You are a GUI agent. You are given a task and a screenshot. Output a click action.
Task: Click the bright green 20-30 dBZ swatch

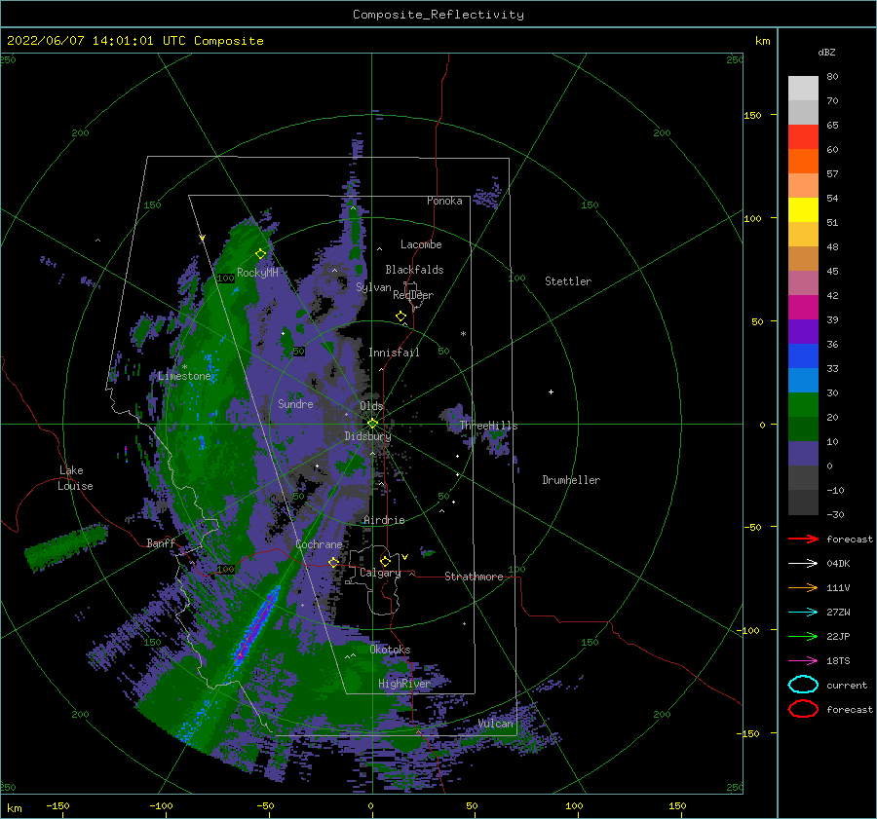click(x=803, y=405)
